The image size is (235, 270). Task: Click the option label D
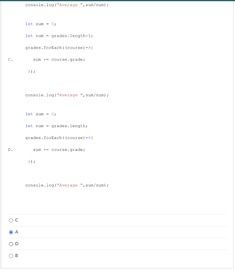coord(17,244)
